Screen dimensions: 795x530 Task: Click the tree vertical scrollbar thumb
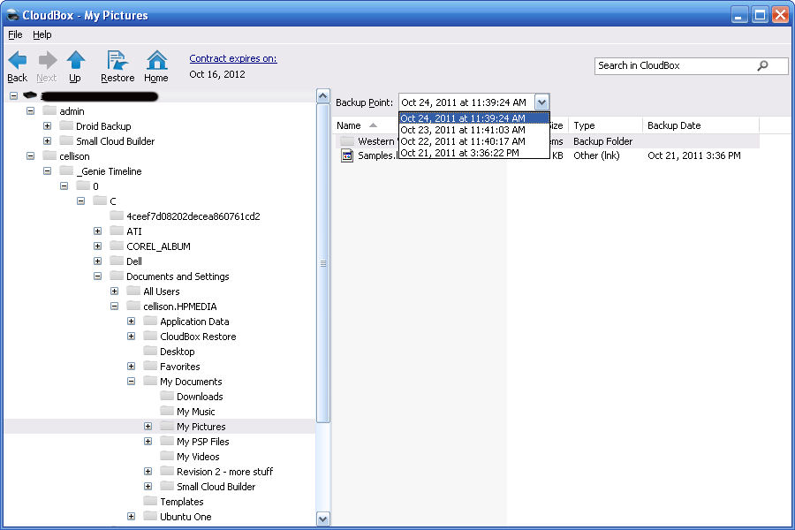coord(323,262)
